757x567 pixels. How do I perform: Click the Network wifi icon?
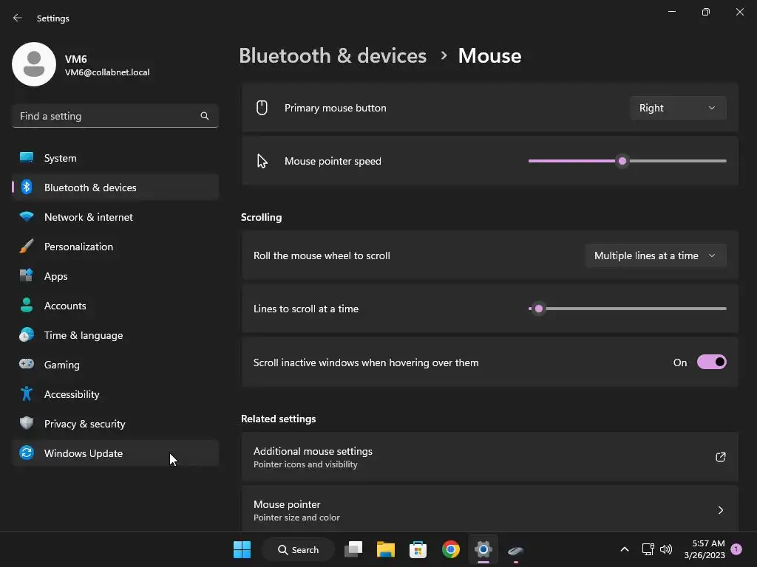coord(27,216)
